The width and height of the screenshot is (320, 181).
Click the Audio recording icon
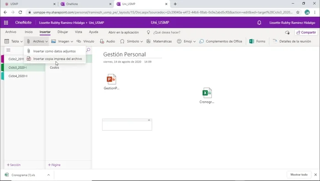pyautogui.click(x=102, y=41)
